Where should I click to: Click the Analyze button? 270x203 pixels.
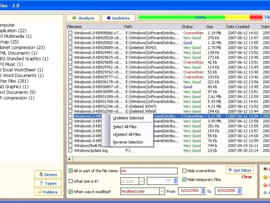click(83, 18)
